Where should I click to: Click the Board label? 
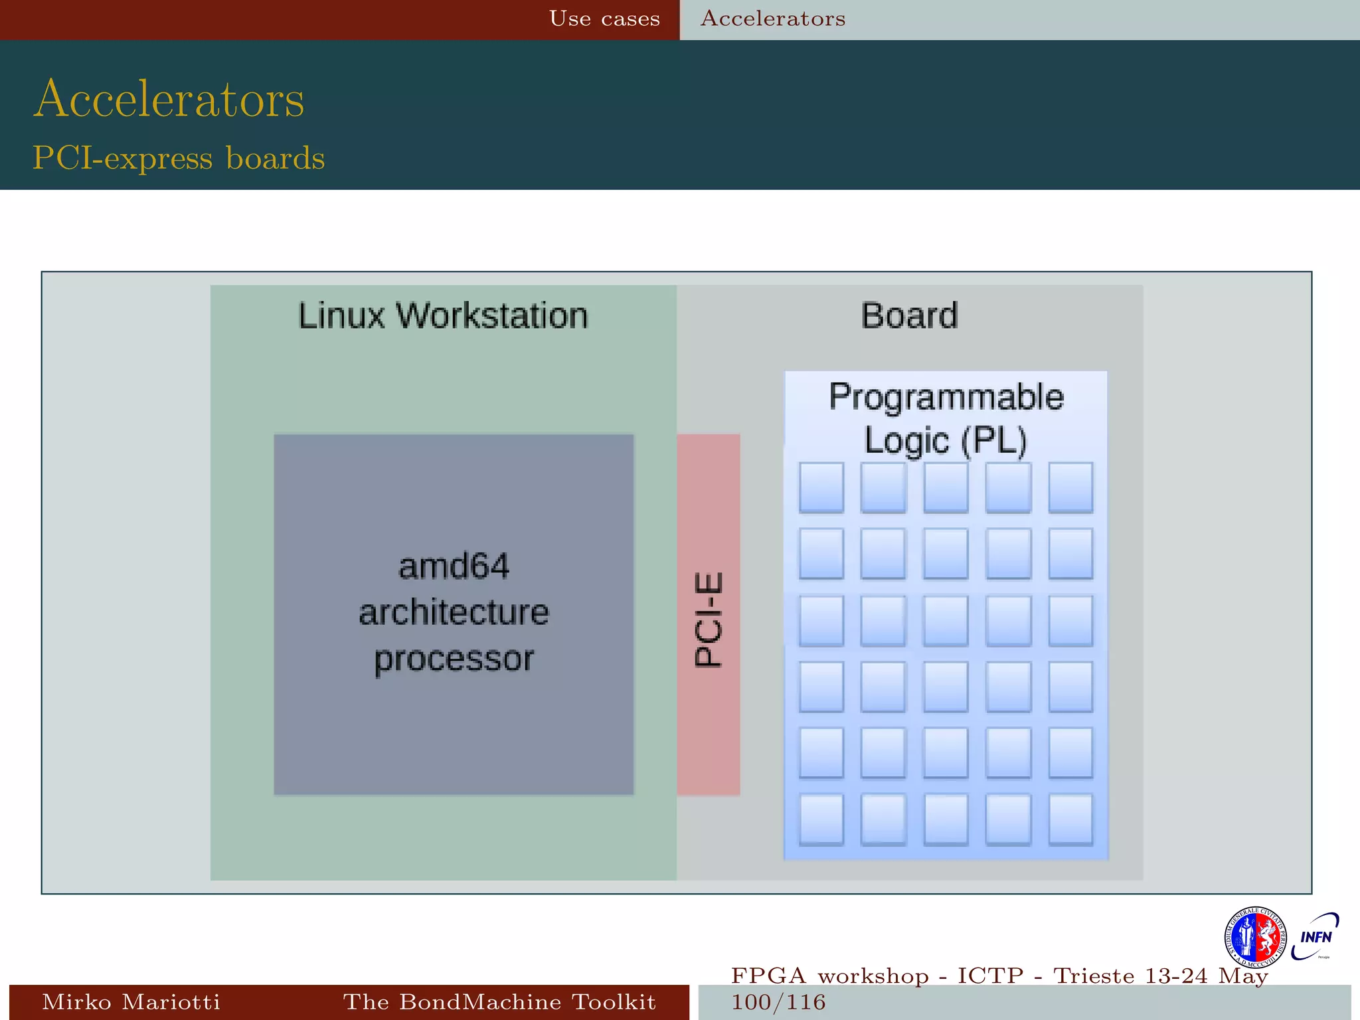909,315
